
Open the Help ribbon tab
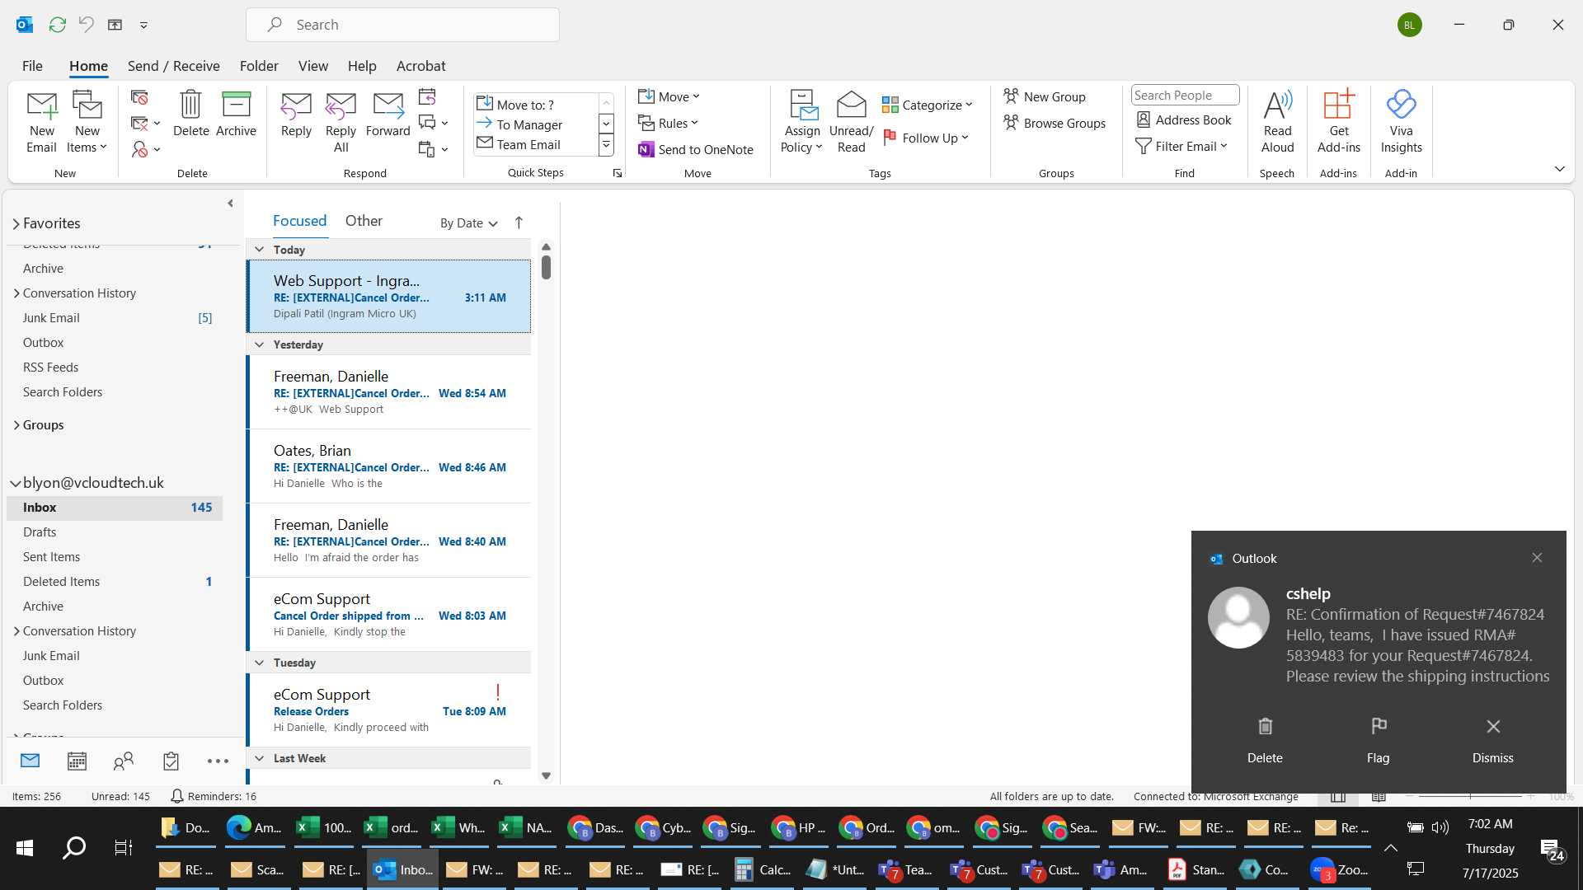(362, 66)
